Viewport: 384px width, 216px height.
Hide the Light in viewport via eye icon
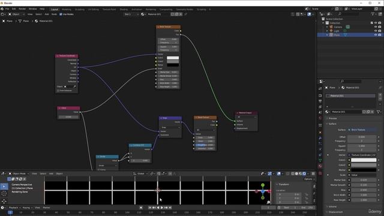point(376,31)
